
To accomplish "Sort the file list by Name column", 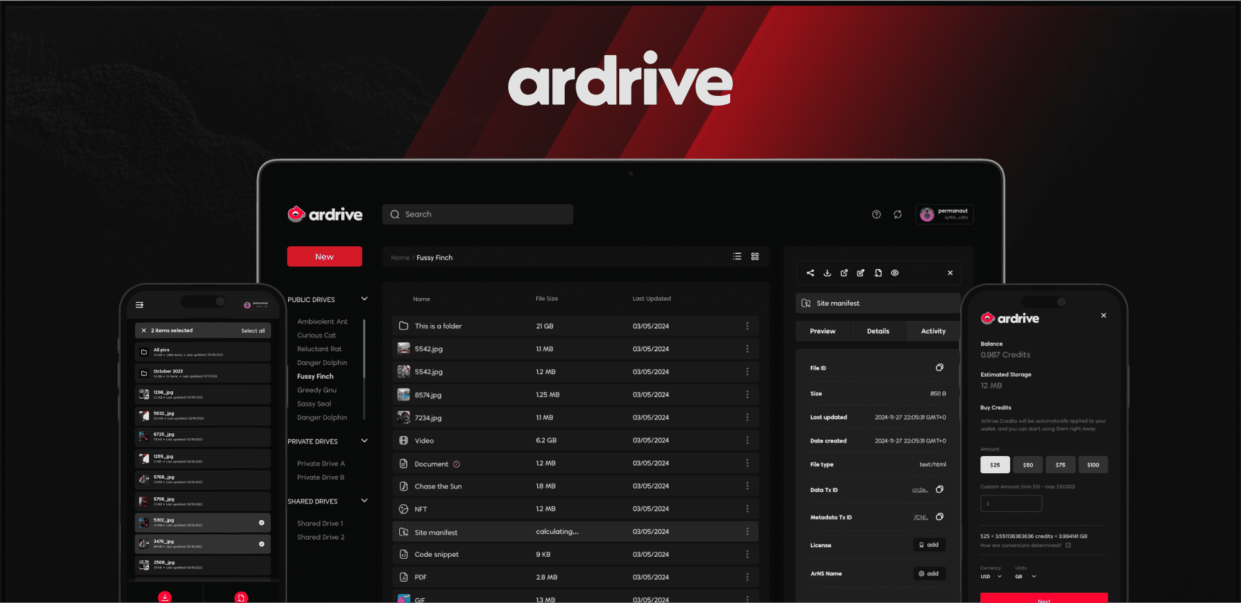I will pos(421,299).
